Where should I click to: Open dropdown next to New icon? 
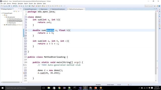3,6
